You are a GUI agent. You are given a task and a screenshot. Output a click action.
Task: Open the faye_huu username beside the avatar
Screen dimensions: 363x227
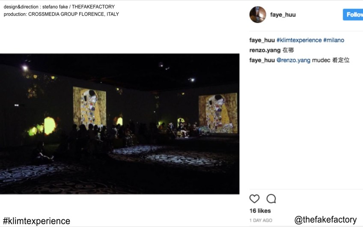tap(283, 15)
